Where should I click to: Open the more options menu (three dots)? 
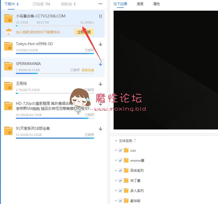(x=100, y=4)
